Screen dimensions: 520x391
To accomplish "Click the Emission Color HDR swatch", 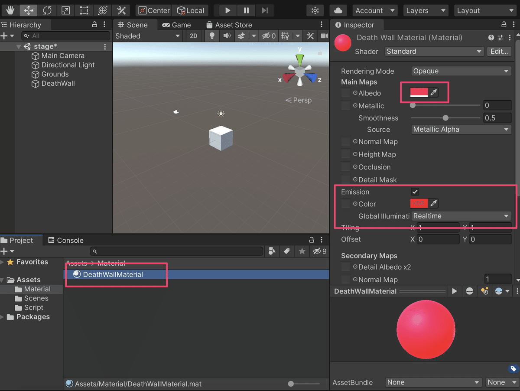I will click(x=419, y=203).
